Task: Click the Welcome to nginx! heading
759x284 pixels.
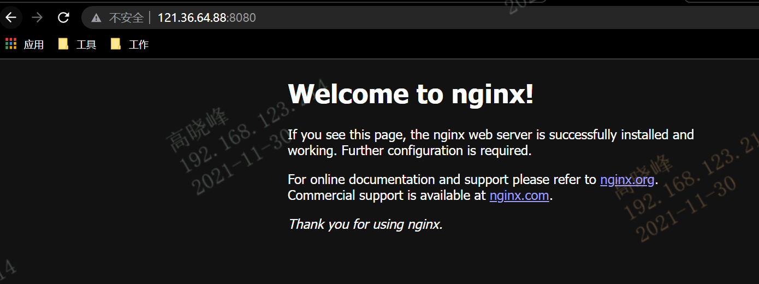Action: [411, 94]
